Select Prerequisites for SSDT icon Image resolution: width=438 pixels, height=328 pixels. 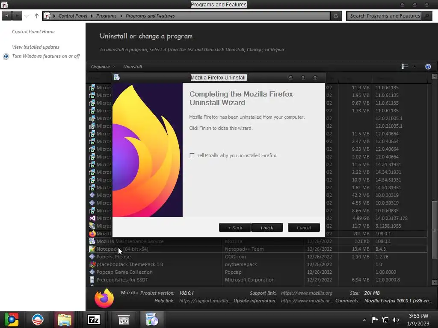pos(92,280)
